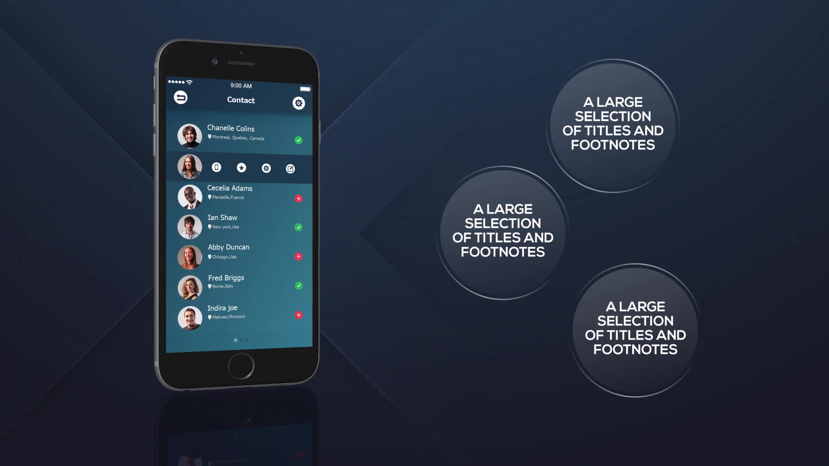Click the share or copy icon in action bar
Viewport: 829px width, 466px height.
(x=290, y=168)
